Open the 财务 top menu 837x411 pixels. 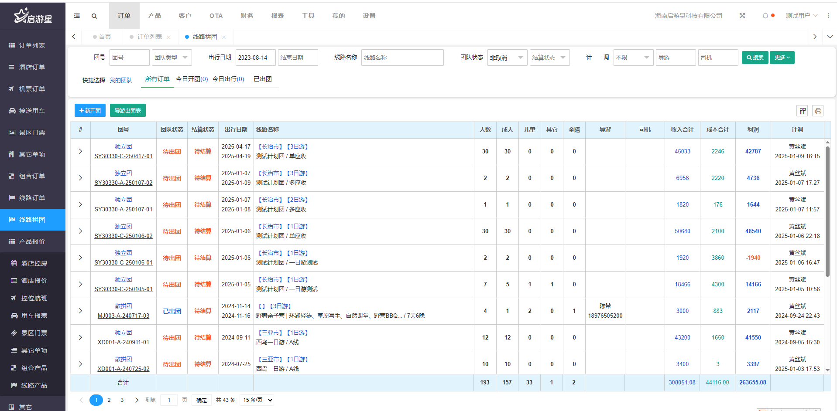pyautogui.click(x=247, y=16)
